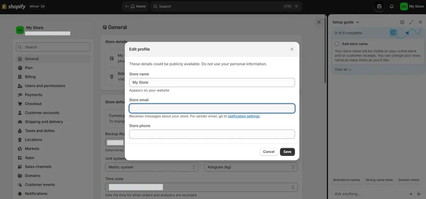Click the Apps grid icon
426x199 pixels.
pos(20,158)
